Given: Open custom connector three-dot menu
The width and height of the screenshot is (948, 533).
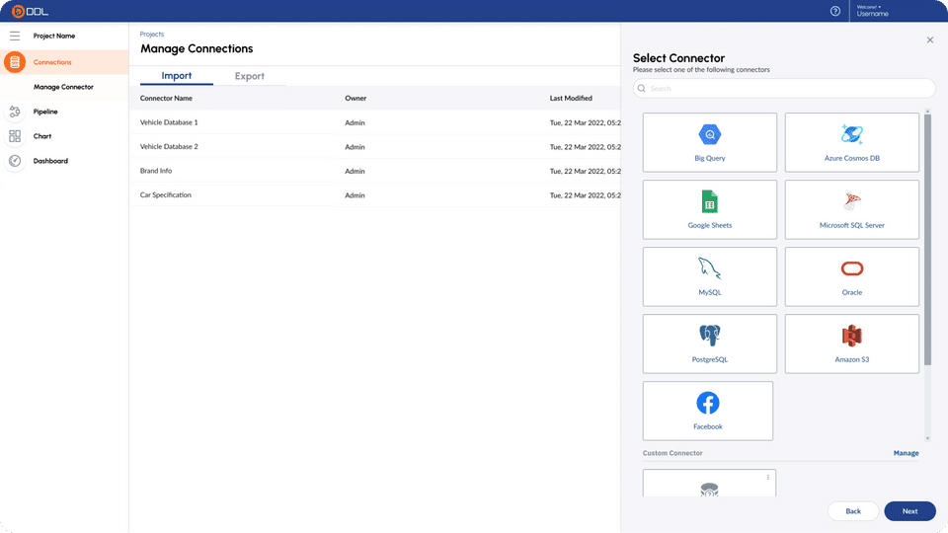Looking at the screenshot, I should (767, 478).
